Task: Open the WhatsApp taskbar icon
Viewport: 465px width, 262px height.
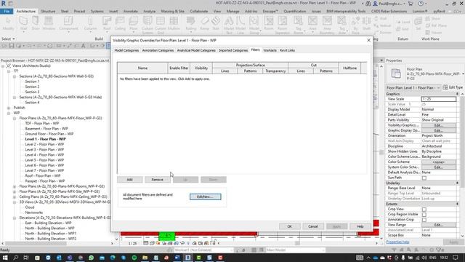Action: click(x=91, y=258)
